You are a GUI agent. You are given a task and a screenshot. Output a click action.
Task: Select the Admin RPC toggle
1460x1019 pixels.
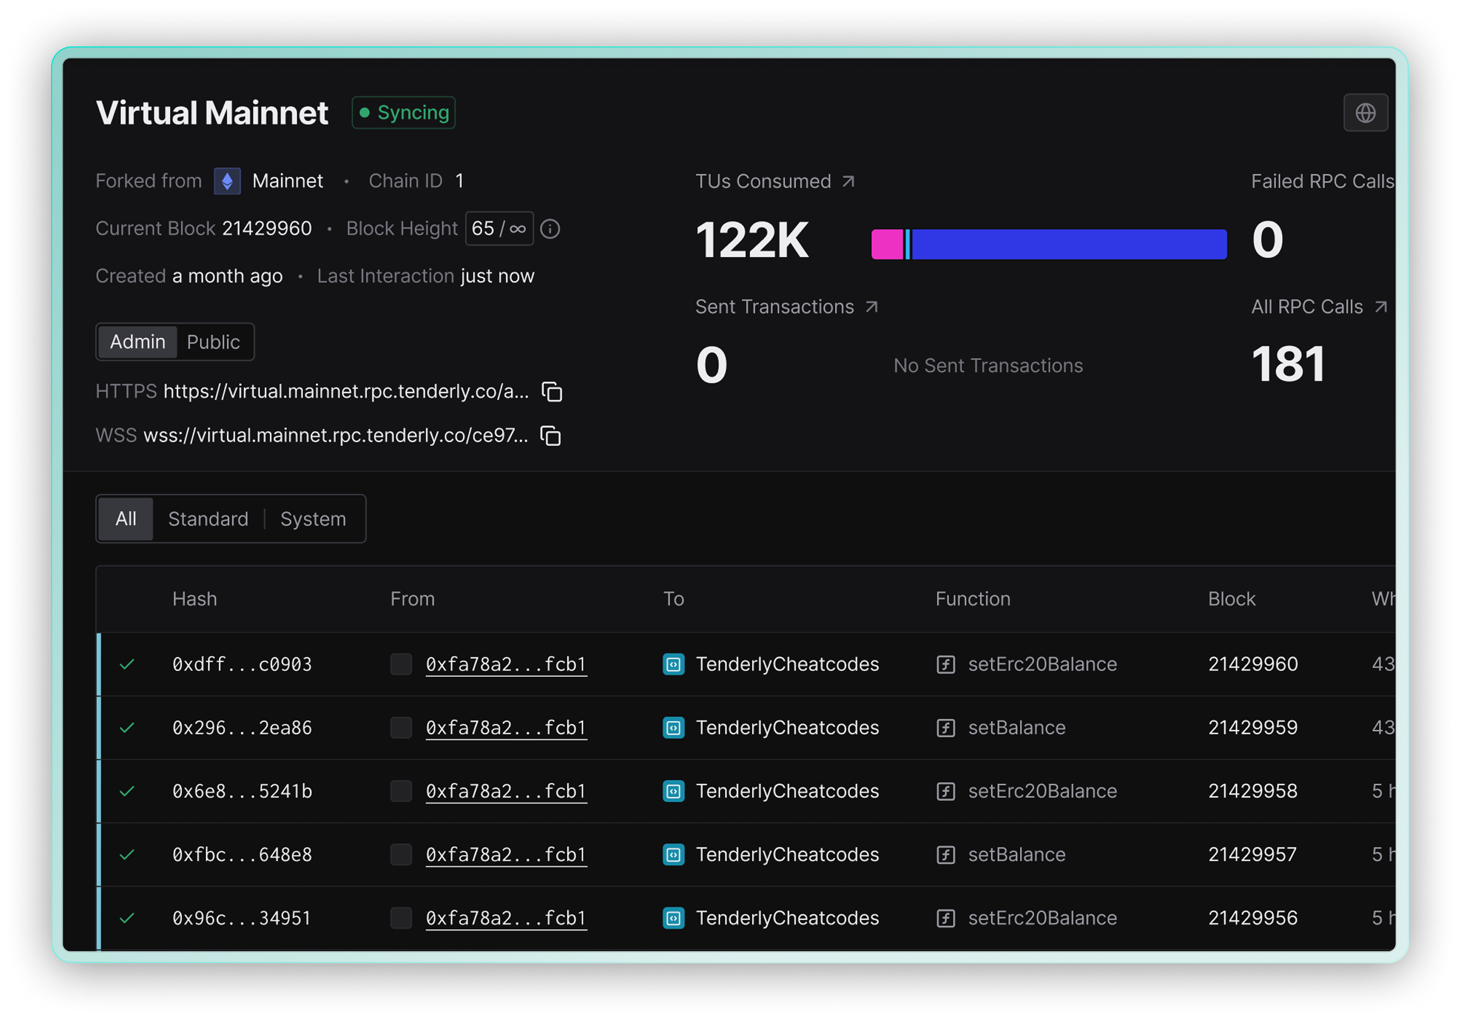137,342
